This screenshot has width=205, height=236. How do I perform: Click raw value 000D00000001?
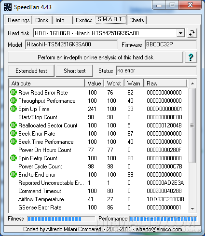tap(164, 109)
